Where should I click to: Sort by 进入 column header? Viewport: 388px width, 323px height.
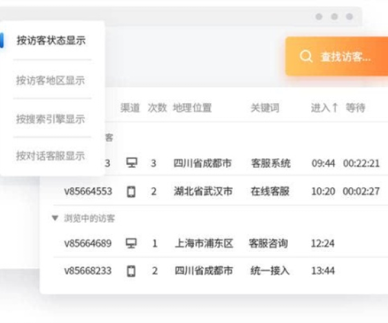pos(324,108)
